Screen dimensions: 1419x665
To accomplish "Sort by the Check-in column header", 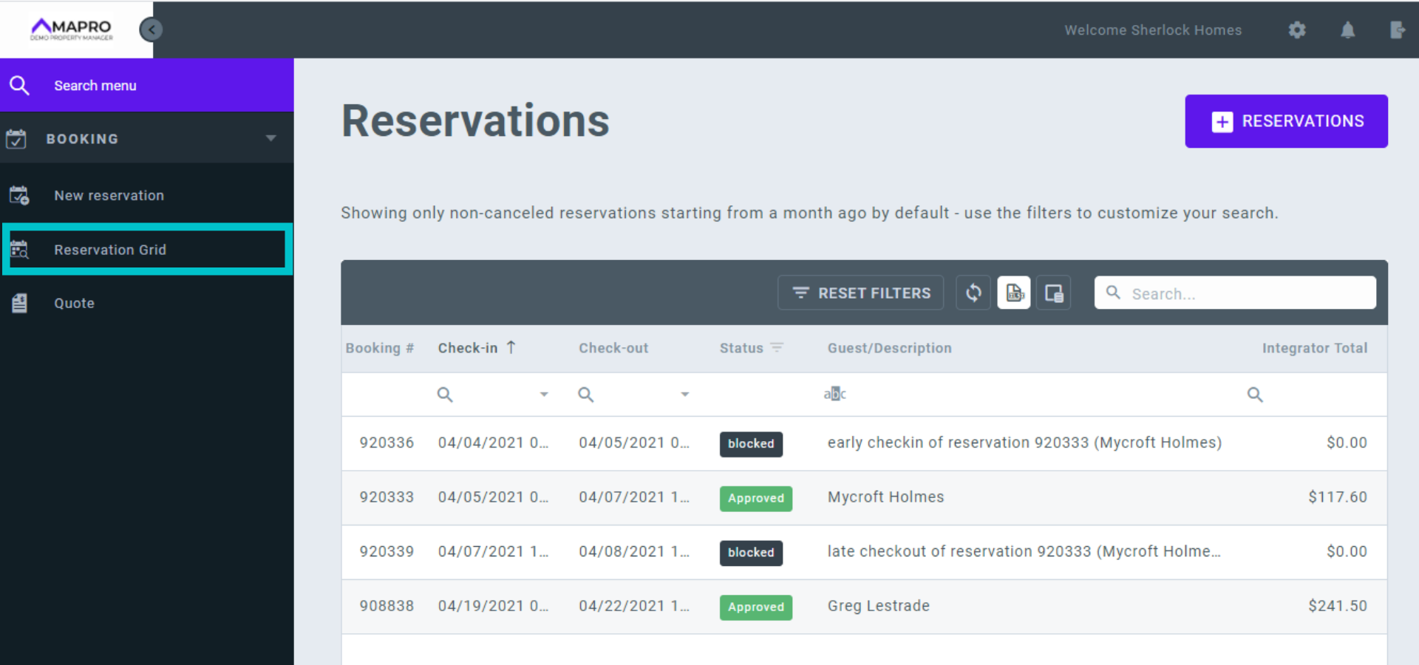I will click(468, 348).
